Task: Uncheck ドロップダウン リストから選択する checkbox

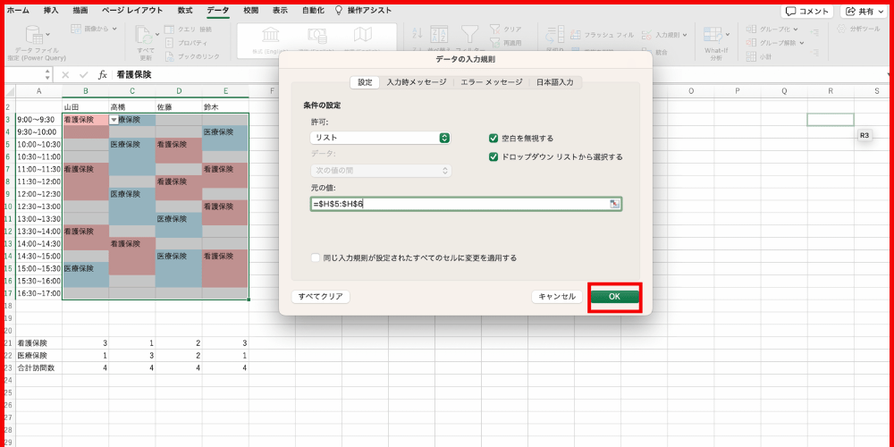Action: coord(493,156)
